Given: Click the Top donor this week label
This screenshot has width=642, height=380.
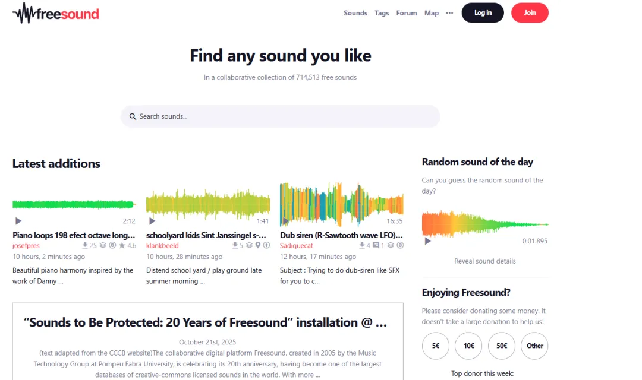Looking at the screenshot, I should [482, 373].
